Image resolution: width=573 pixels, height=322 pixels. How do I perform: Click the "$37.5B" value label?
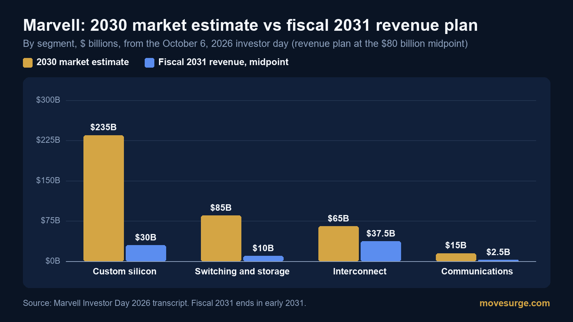381,234
